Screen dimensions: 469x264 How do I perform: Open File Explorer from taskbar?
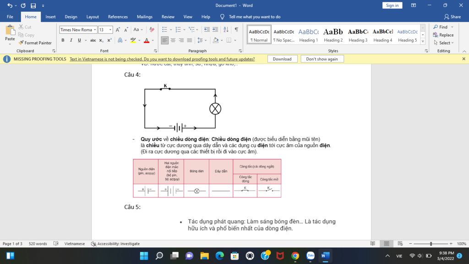click(x=205, y=256)
